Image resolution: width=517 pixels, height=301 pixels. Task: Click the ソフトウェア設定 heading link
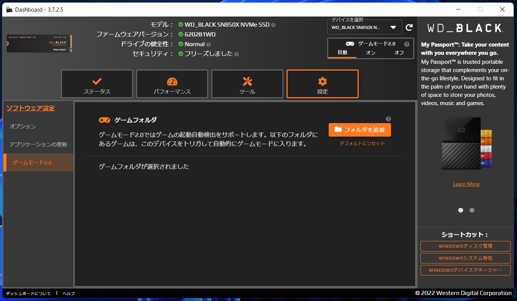pyautogui.click(x=30, y=108)
